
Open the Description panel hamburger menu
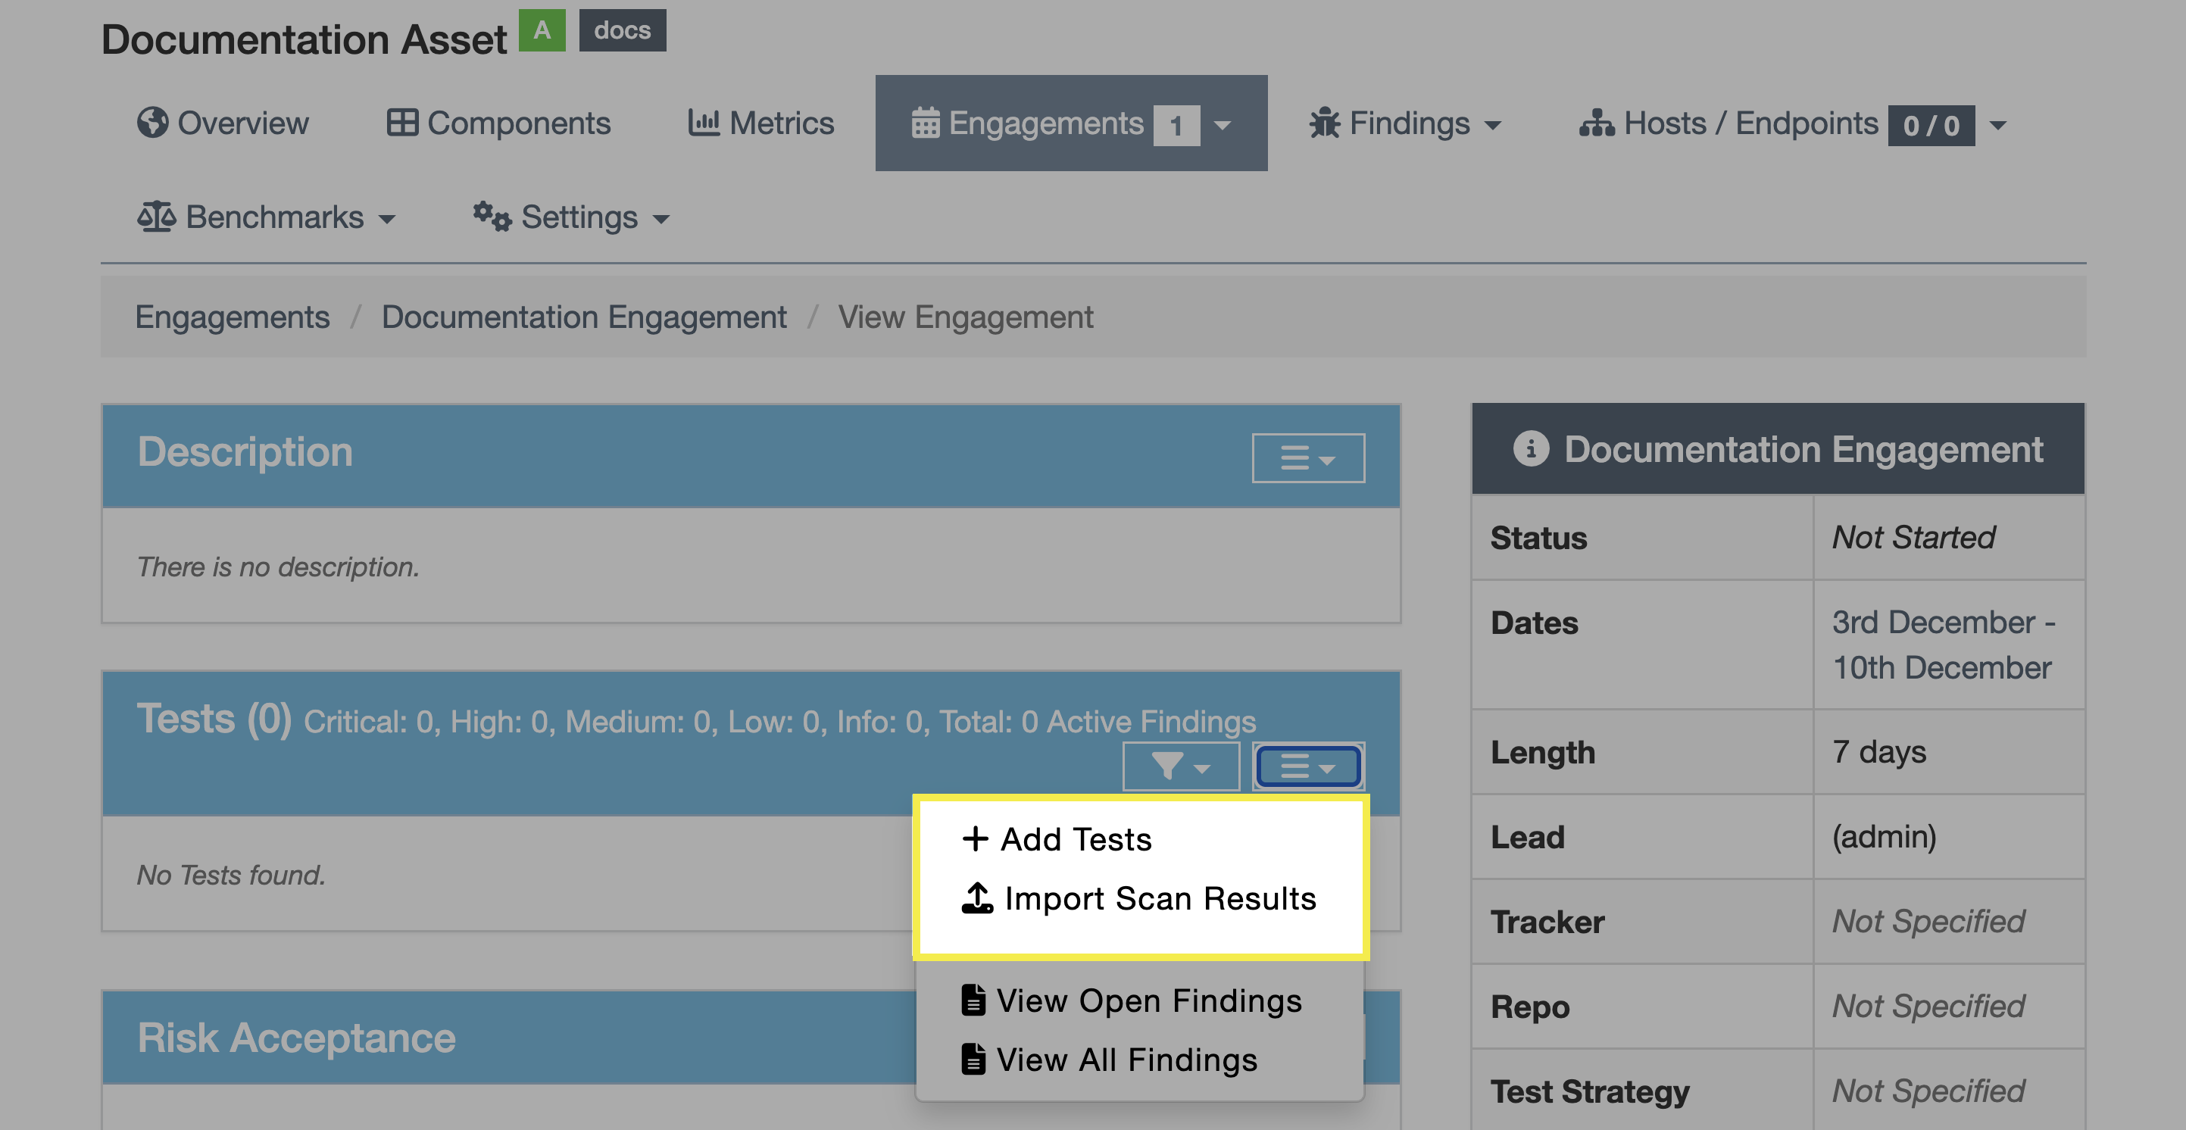(1307, 458)
